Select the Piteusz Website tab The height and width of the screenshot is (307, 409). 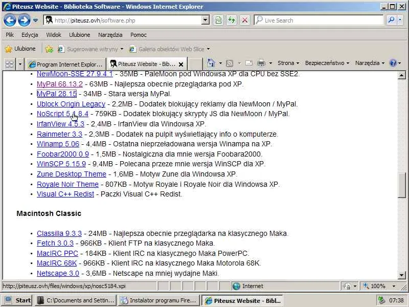[143, 64]
